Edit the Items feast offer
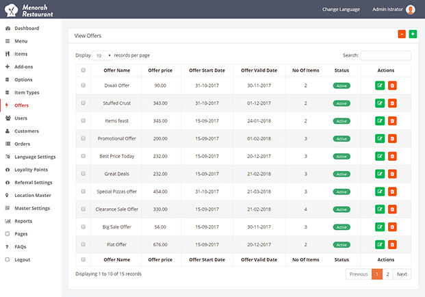Image resolution: width=425 pixels, height=297 pixels. coord(380,121)
